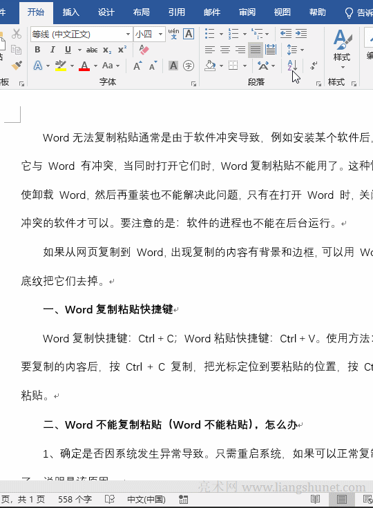Viewport: 373px width, 508px height.
Task: Click the Clear All Formatting eraser icon
Action: (144, 50)
